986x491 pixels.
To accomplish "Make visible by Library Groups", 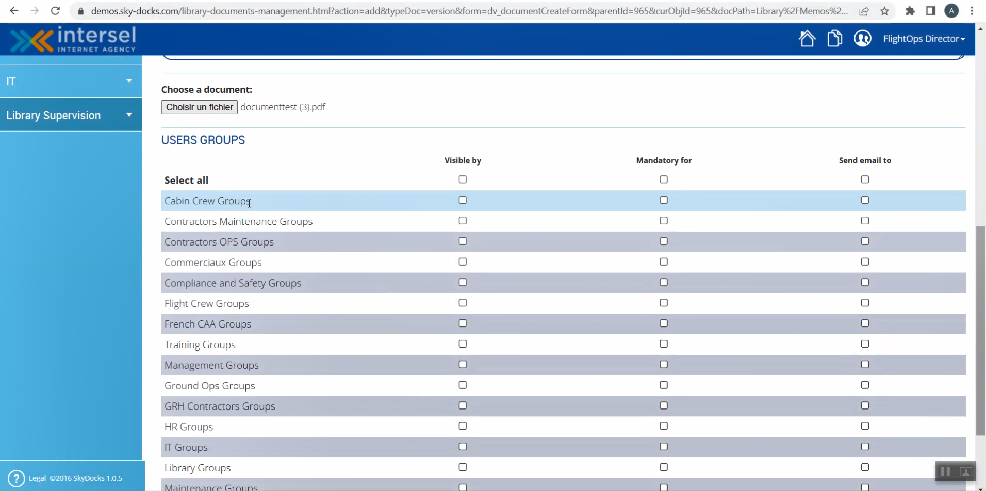I will tap(463, 467).
